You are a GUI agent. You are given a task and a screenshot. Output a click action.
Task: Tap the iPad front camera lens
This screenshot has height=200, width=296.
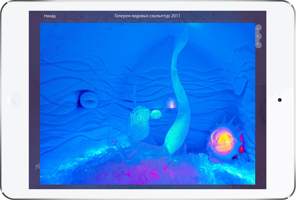(x=279, y=100)
